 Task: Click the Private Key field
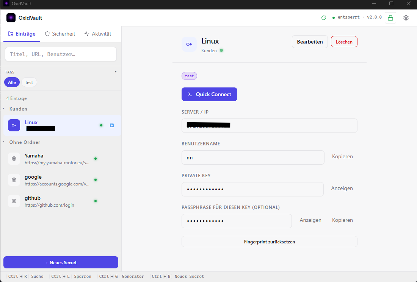click(252, 189)
